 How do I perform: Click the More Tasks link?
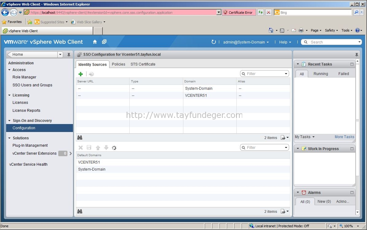point(344,137)
